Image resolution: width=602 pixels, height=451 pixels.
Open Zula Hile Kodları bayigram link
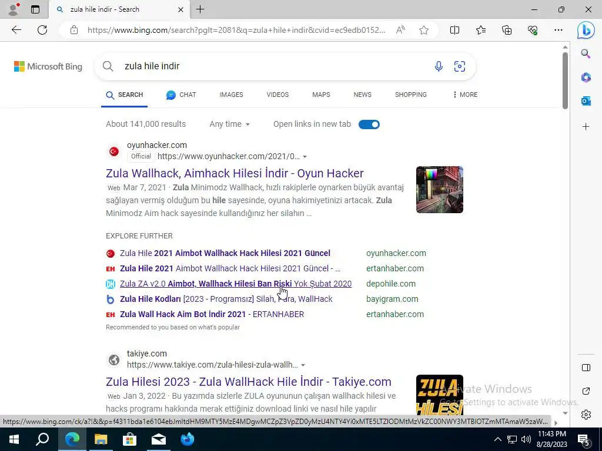(x=226, y=299)
